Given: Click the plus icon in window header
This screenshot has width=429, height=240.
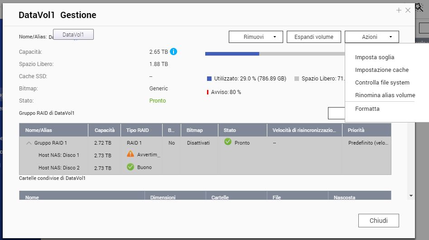Looking at the screenshot, I should pyautogui.click(x=399, y=10).
